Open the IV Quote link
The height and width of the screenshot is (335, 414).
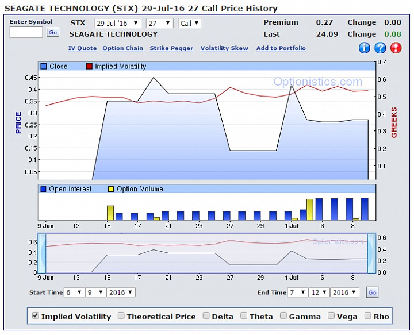[82, 48]
